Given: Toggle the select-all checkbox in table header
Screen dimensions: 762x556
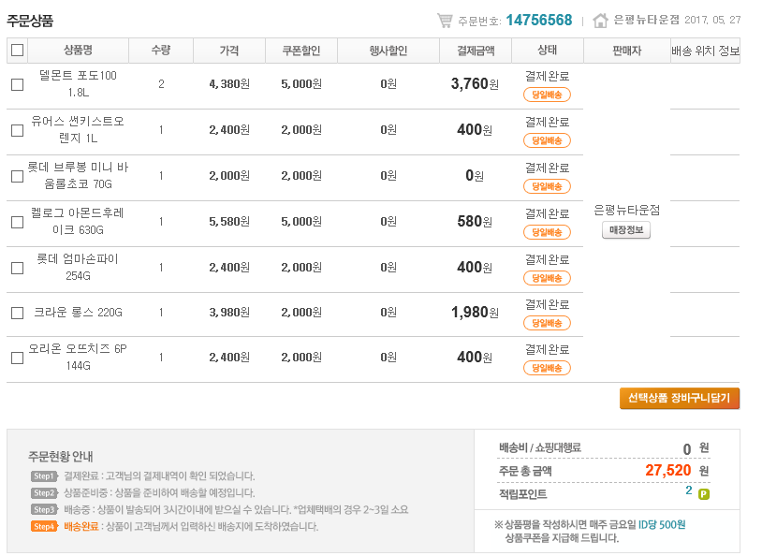Looking at the screenshot, I should pos(17,51).
